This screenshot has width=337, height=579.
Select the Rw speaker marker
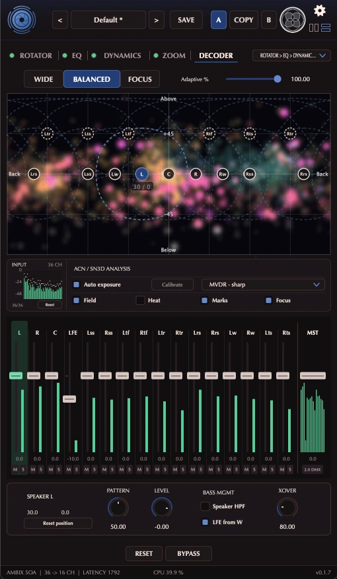point(223,174)
